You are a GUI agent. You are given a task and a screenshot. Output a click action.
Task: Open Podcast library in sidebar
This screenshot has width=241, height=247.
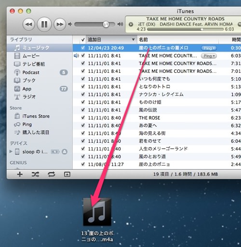[40, 72]
